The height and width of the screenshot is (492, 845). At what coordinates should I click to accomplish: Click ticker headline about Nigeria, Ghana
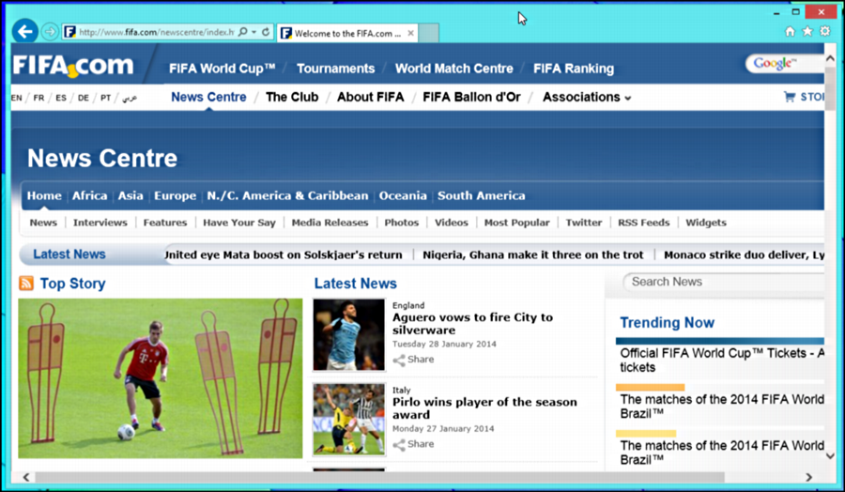(533, 254)
